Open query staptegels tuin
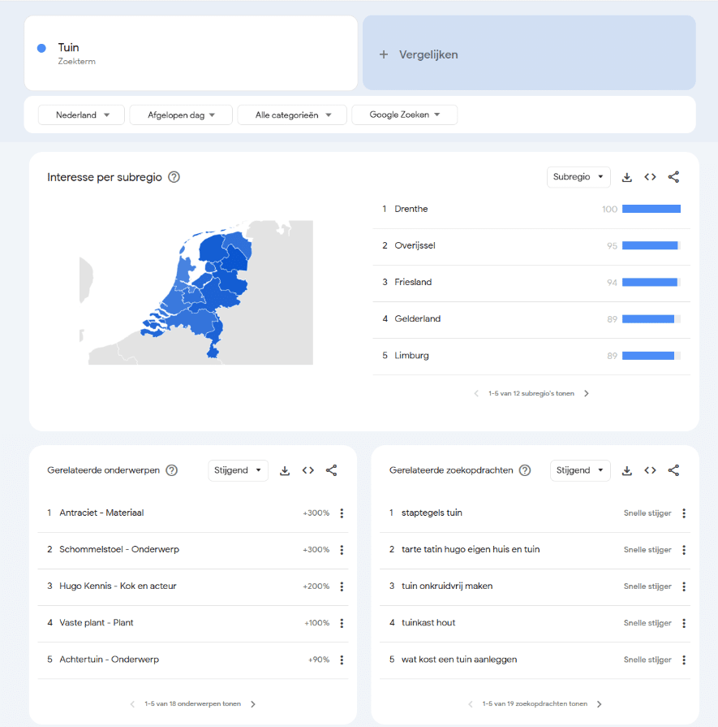The height and width of the screenshot is (727, 718). point(432,513)
